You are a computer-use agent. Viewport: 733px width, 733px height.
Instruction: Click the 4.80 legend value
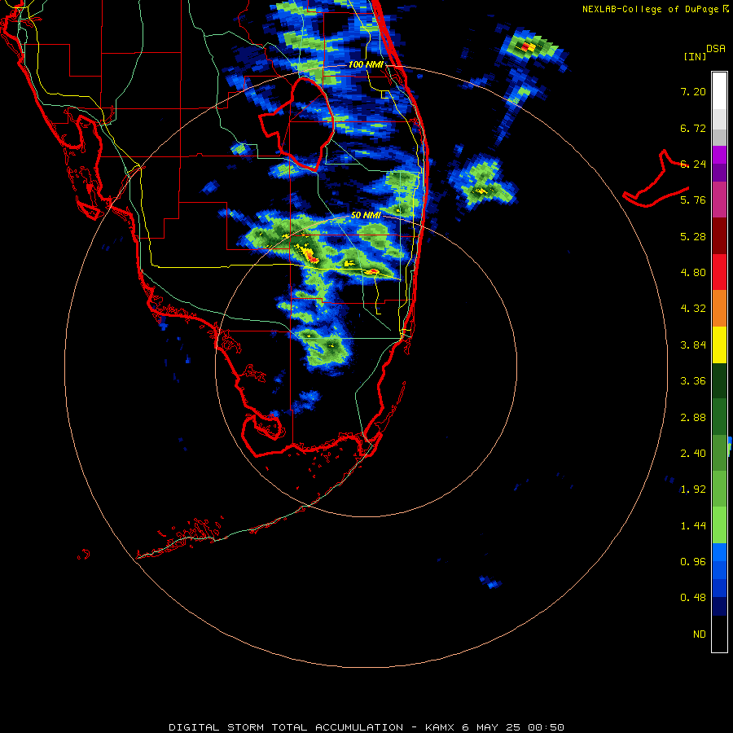point(693,273)
